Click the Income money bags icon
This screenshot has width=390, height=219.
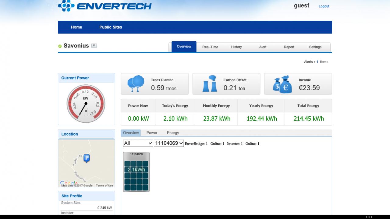[283, 84]
